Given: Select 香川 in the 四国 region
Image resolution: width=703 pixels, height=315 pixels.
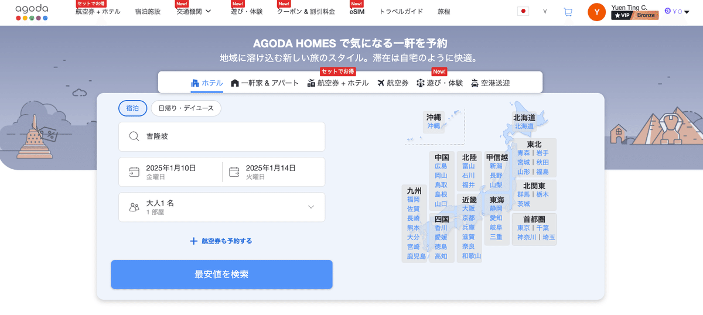Looking at the screenshot, I should [x=441, y=228].
